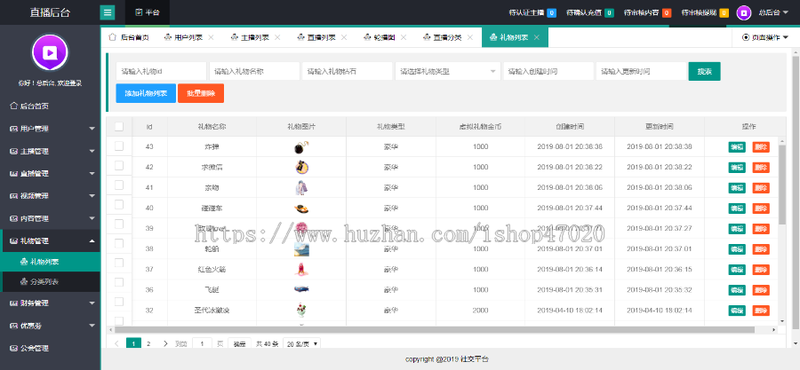This screenshot has width=800, height=370.
Task: Click the 待审核提现 yellow count badge
Action: tap(724, 12)
